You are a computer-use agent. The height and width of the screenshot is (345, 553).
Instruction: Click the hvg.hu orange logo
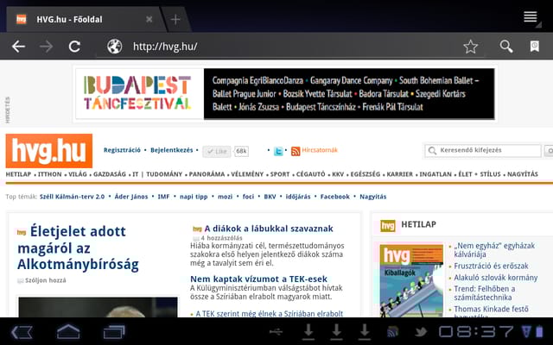coord(49,151)
